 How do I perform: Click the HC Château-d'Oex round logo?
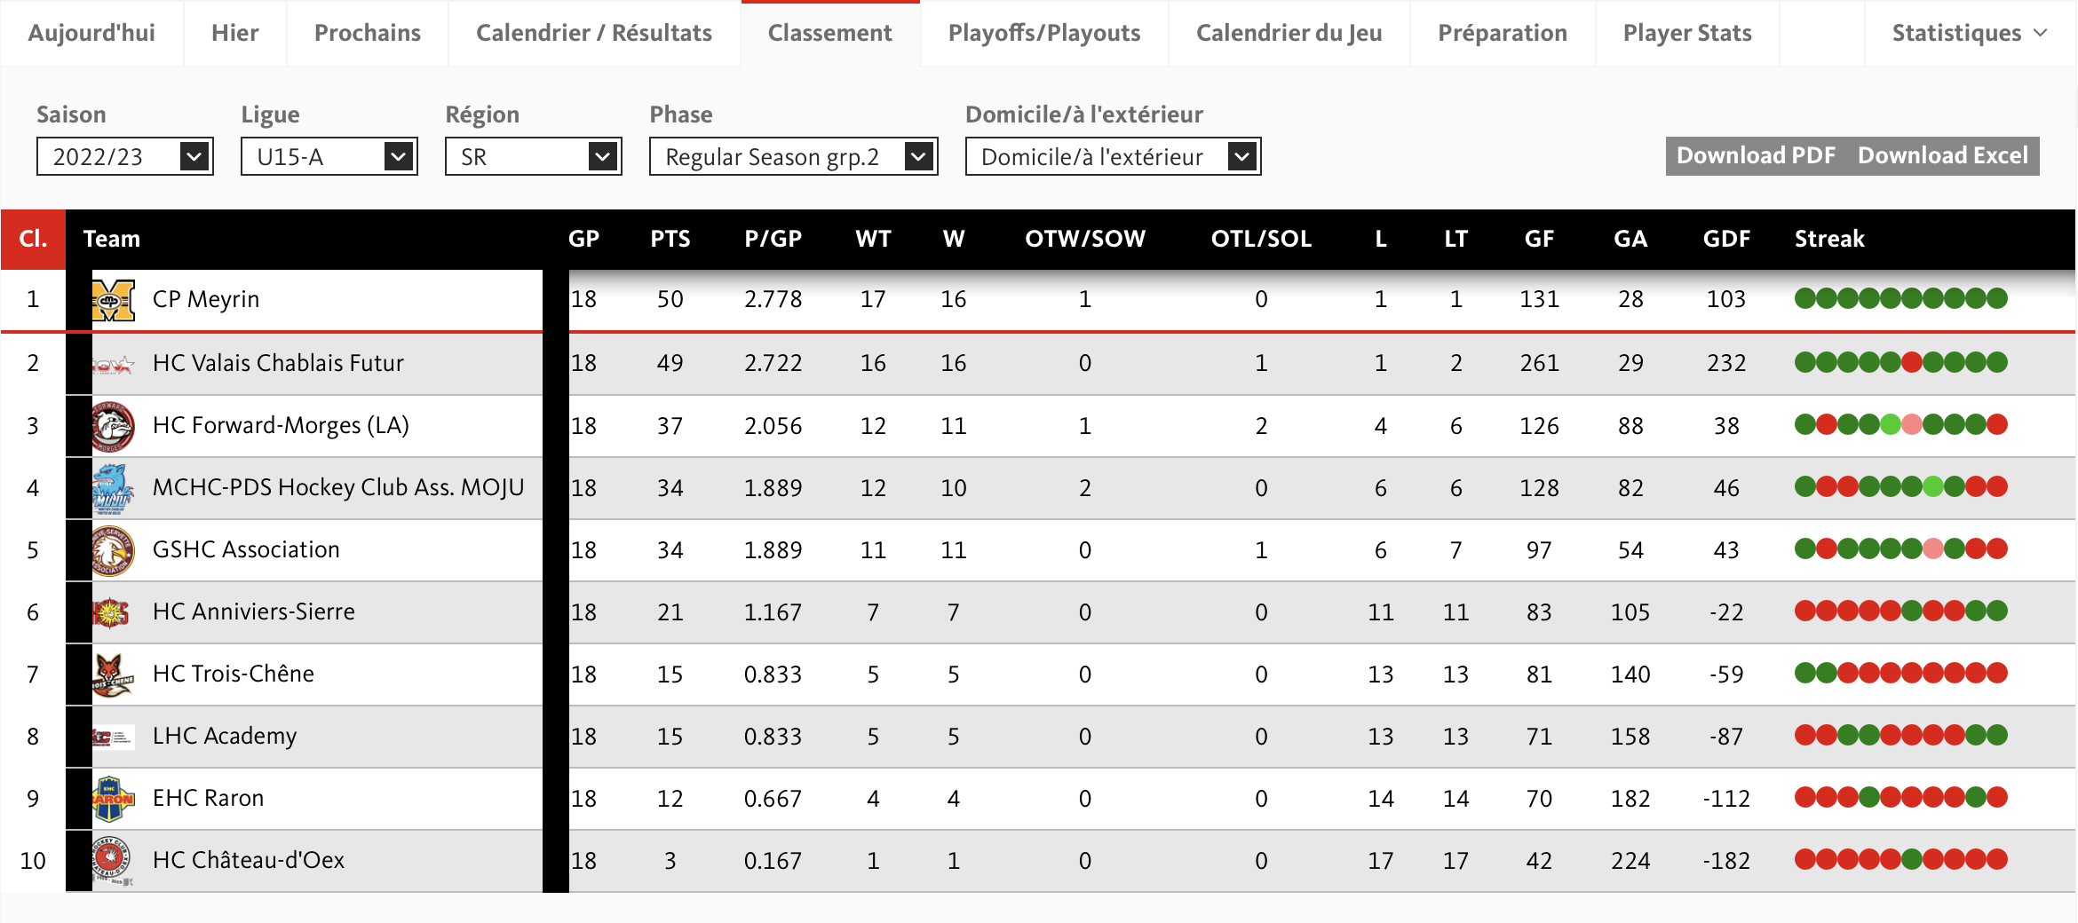(x=113, y=861)
